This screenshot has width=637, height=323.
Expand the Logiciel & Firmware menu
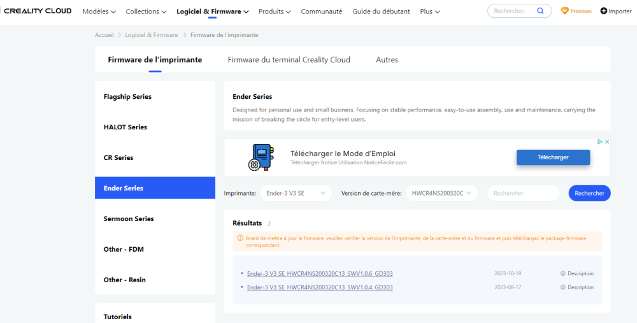[213, 11]
